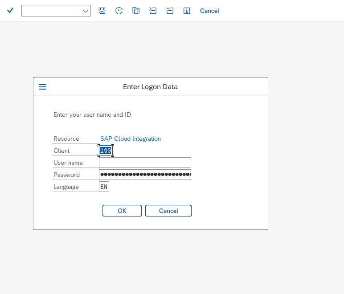
Task: Open the hamburger menu in logon dialog
Action: [x=43, y=87]
